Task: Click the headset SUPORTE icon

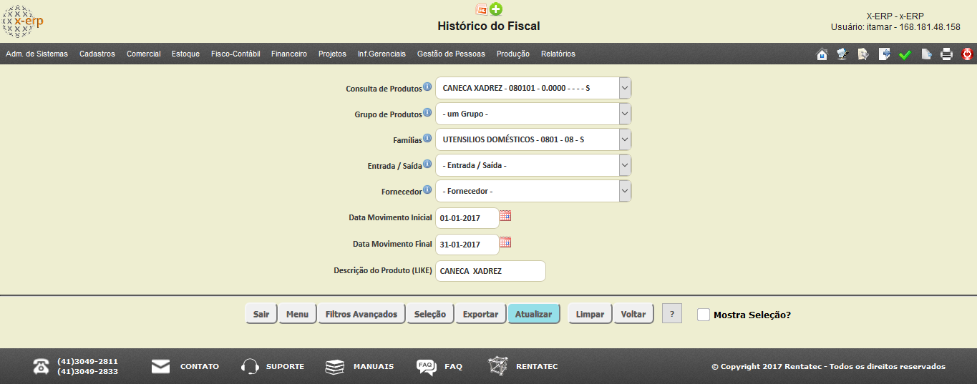Action: [x=250, y=367]
